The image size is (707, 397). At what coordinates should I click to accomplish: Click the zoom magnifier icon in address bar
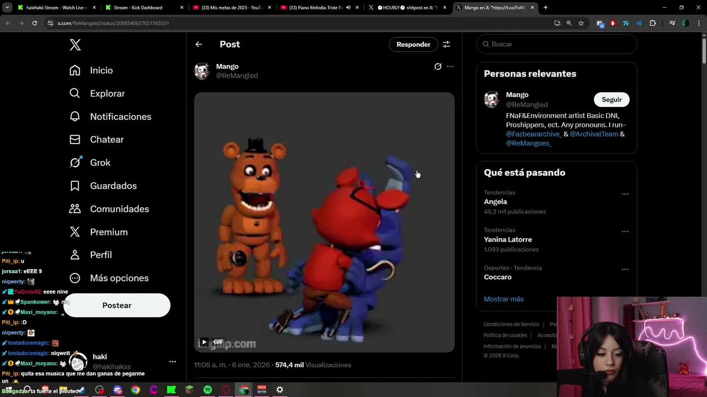coord(569,23)
